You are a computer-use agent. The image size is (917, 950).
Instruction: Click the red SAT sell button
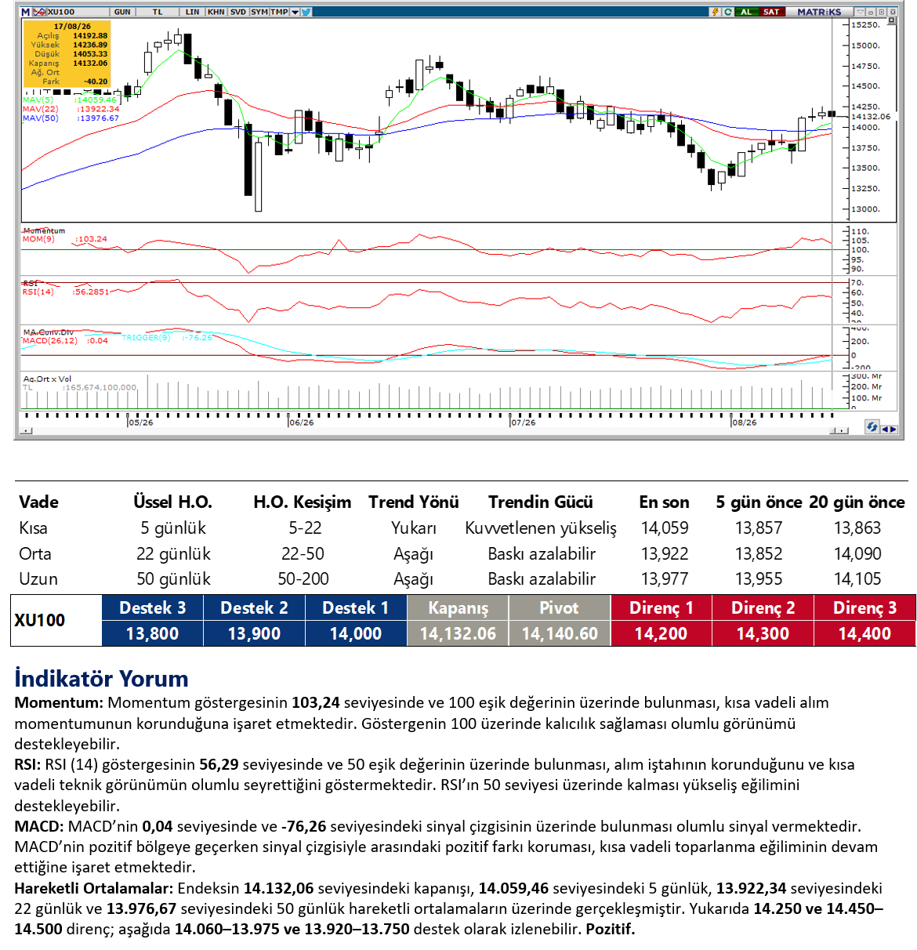pos(772,12)
